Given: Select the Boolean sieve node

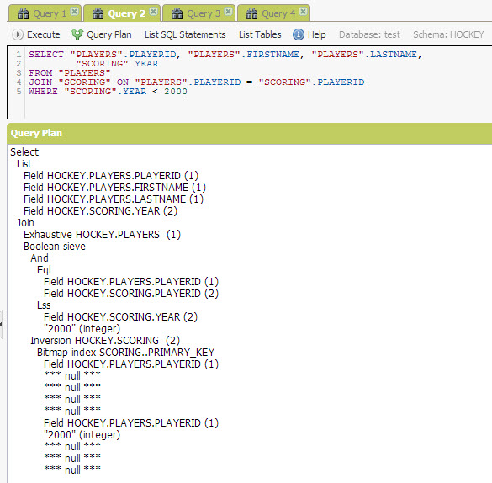Looking at the screenshot, I should (55, 247).
